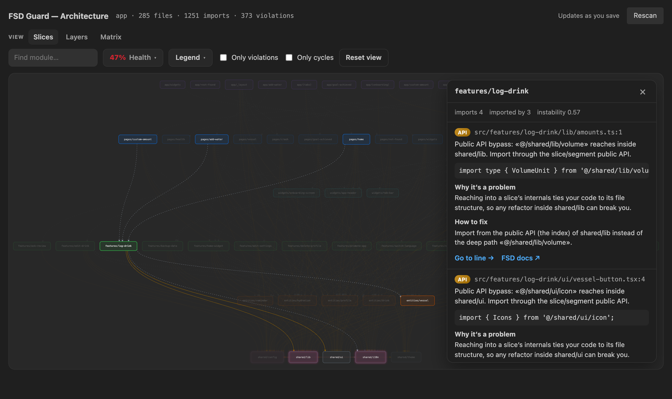The width and height of the screenshot is (672, 399).
Task: Click the "imports 4" stat
Action: (469, 112)
